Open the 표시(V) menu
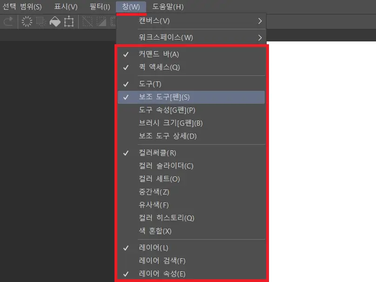 tap(66, 7)
